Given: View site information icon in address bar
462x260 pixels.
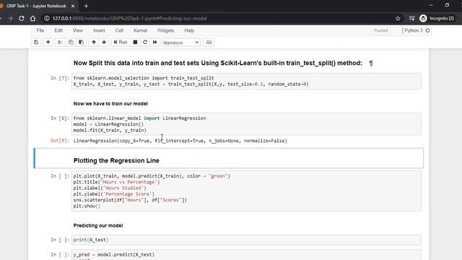Looking at the screenshot, I should pos(46,18).
